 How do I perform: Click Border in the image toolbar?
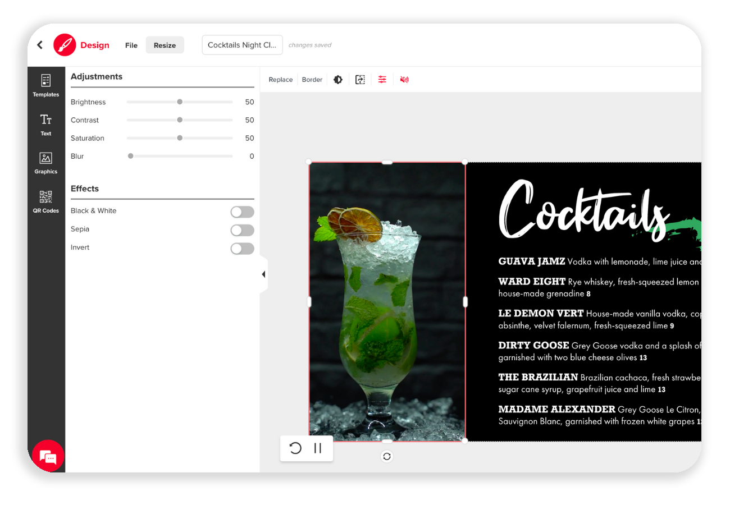(312, 80)
